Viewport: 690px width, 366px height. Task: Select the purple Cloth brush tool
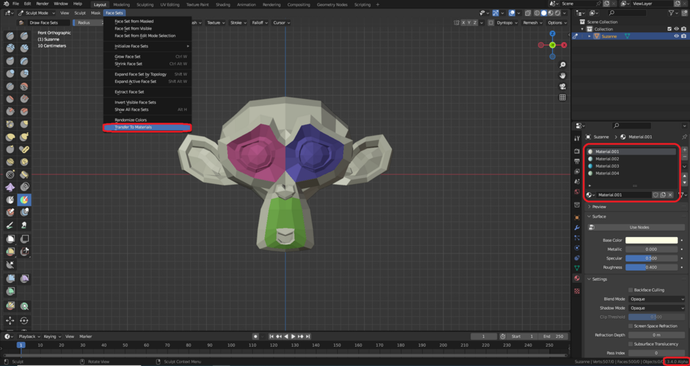tap(10, 187)
